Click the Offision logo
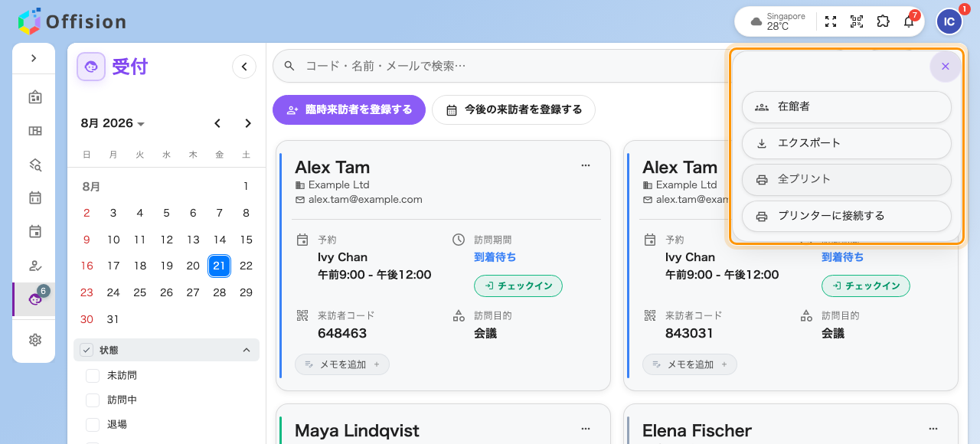Screen dimensions: 980x444 pos(72,21)
